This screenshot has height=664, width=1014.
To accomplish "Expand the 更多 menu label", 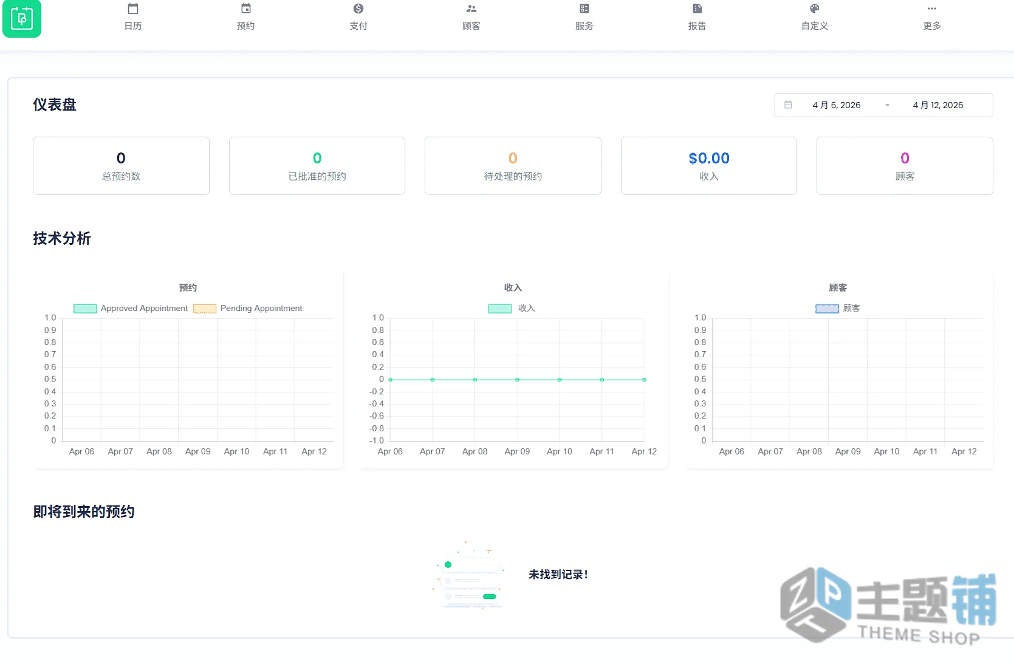I will pyautogui.click(x=932, y=26).
